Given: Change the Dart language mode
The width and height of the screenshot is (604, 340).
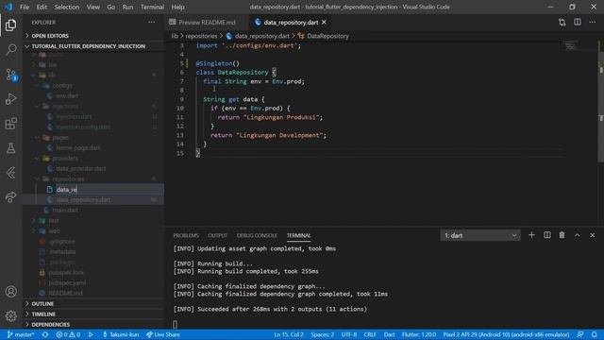Looking at the screenshot, I should pos(390,334).
